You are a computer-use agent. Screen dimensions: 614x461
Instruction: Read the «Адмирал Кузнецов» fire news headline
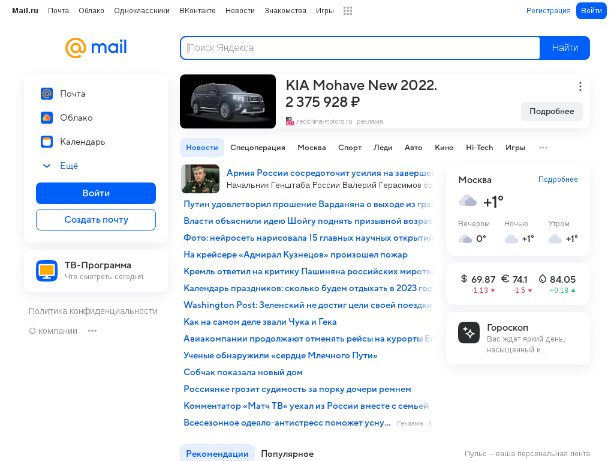(296, 255)
